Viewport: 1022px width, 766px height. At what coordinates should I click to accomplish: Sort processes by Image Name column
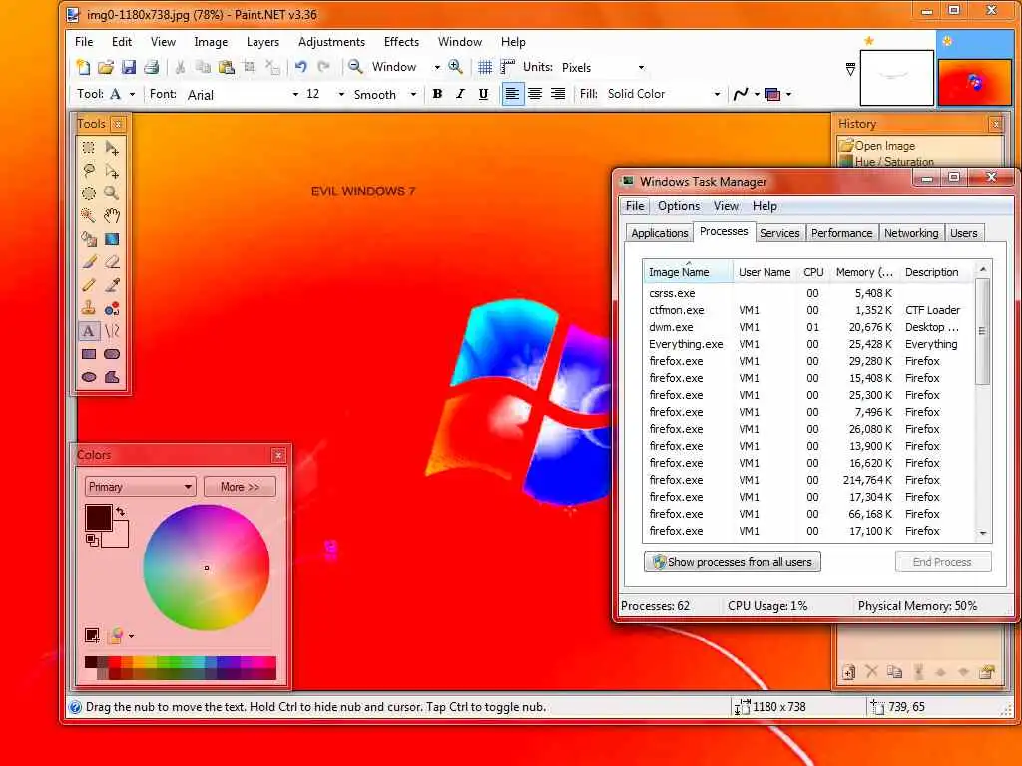click(x=689, y=272)
